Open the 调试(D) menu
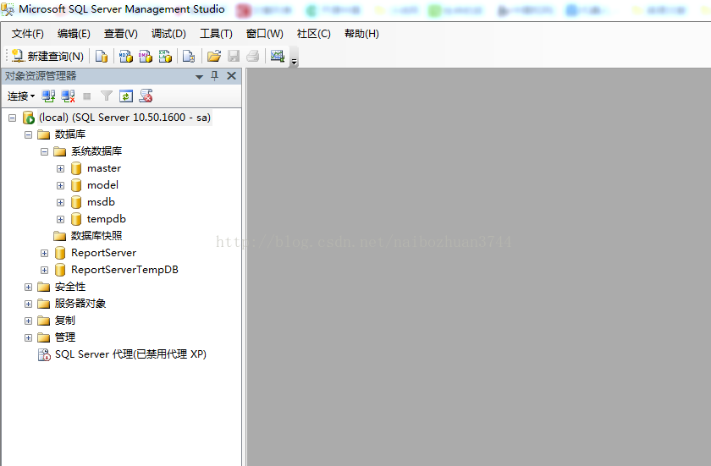This screenshot has width=711, height=466. coord(168,34)
